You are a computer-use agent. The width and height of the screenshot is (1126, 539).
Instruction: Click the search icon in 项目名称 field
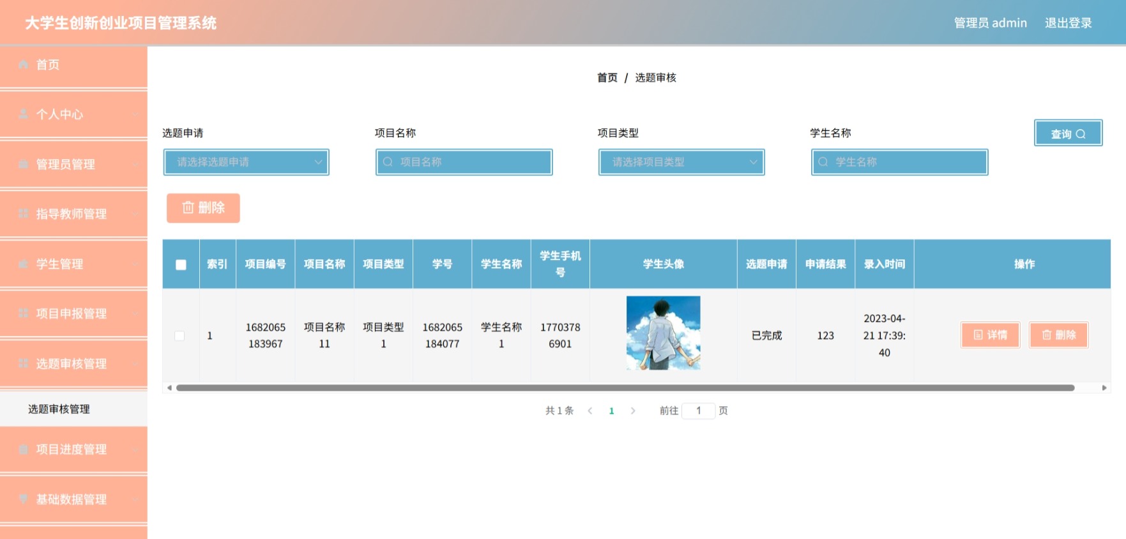(388, 162)
